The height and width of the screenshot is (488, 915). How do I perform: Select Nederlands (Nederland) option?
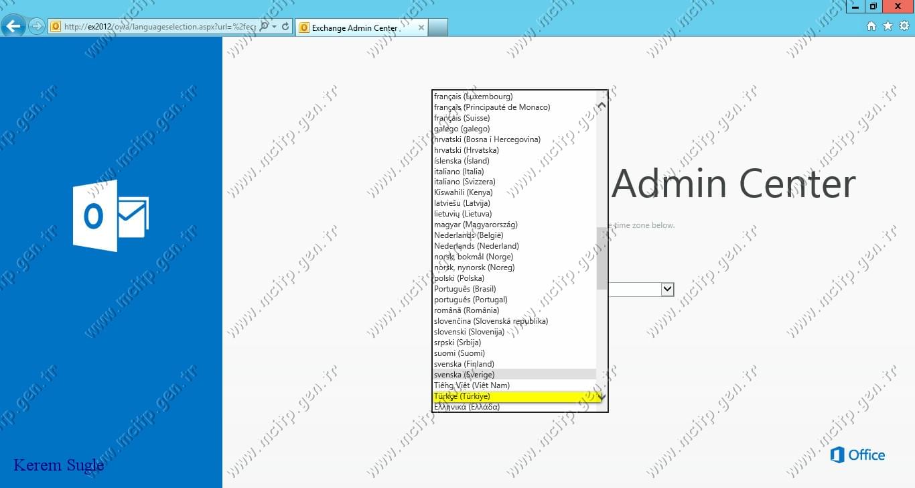pos(514,246)
